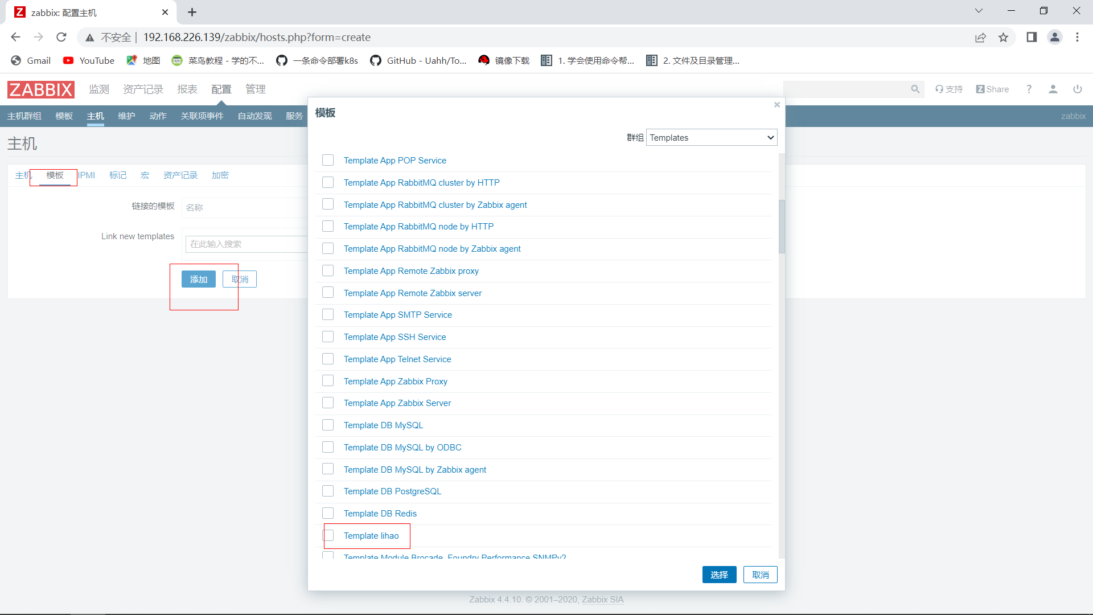Close the template dialog with X icon
Screen dimensions: 1093x615
click(776, 105)
